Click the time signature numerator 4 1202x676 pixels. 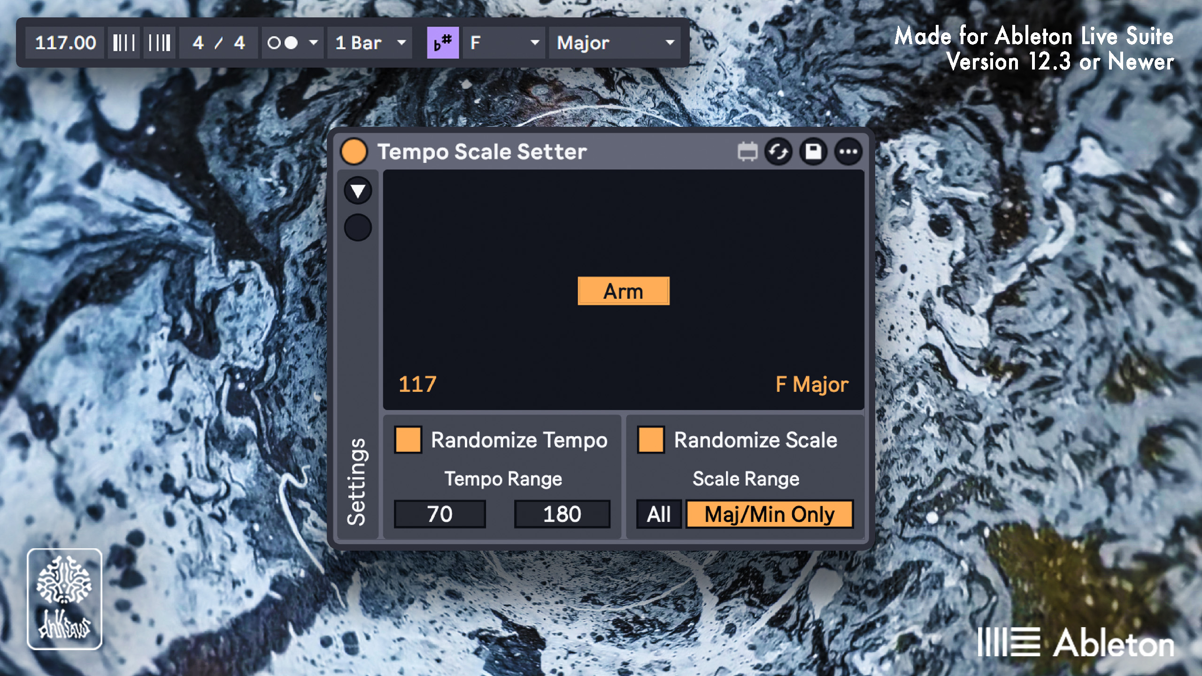coord(198,43)
